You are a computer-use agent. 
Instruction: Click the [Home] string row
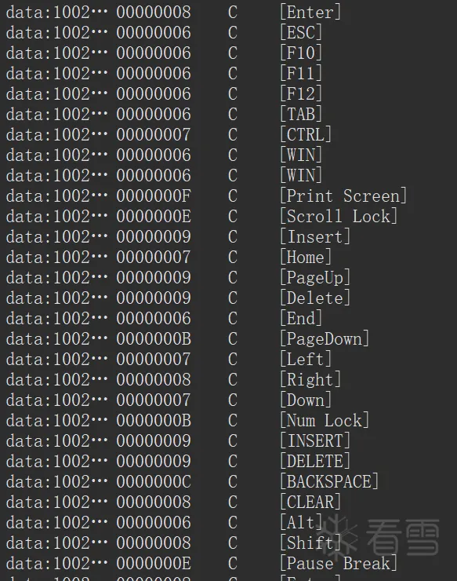[x=228, y=258]
